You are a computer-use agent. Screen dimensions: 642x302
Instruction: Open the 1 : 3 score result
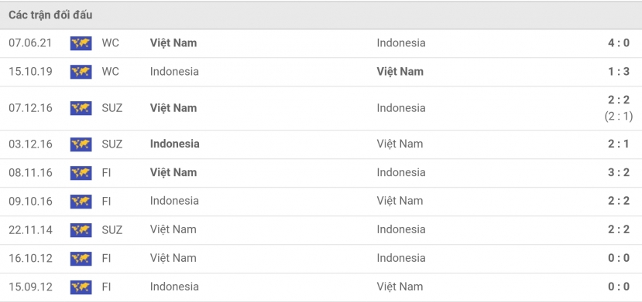(619, 71)
